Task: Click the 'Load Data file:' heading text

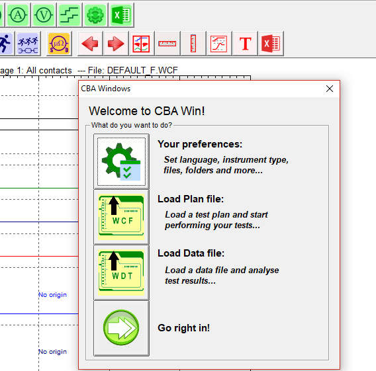Action: click(191, 253)
